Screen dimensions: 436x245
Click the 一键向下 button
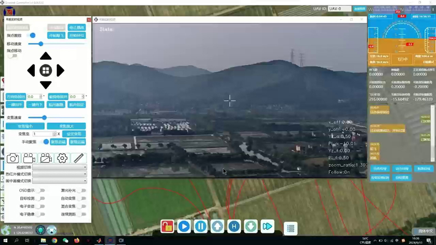point(35,105)
